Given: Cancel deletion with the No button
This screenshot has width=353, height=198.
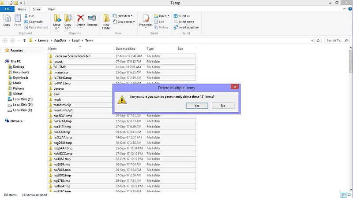Looking at the screenshot, I should tap(223, 106).
